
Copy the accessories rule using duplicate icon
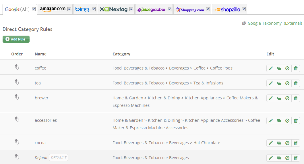click(279, 121)
